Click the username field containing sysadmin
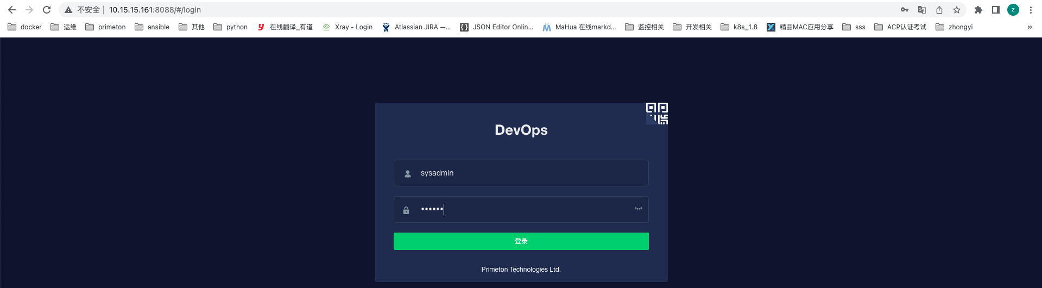Image resolution: width=1042 pixels, height=288 pixels. tap(521, 173)
